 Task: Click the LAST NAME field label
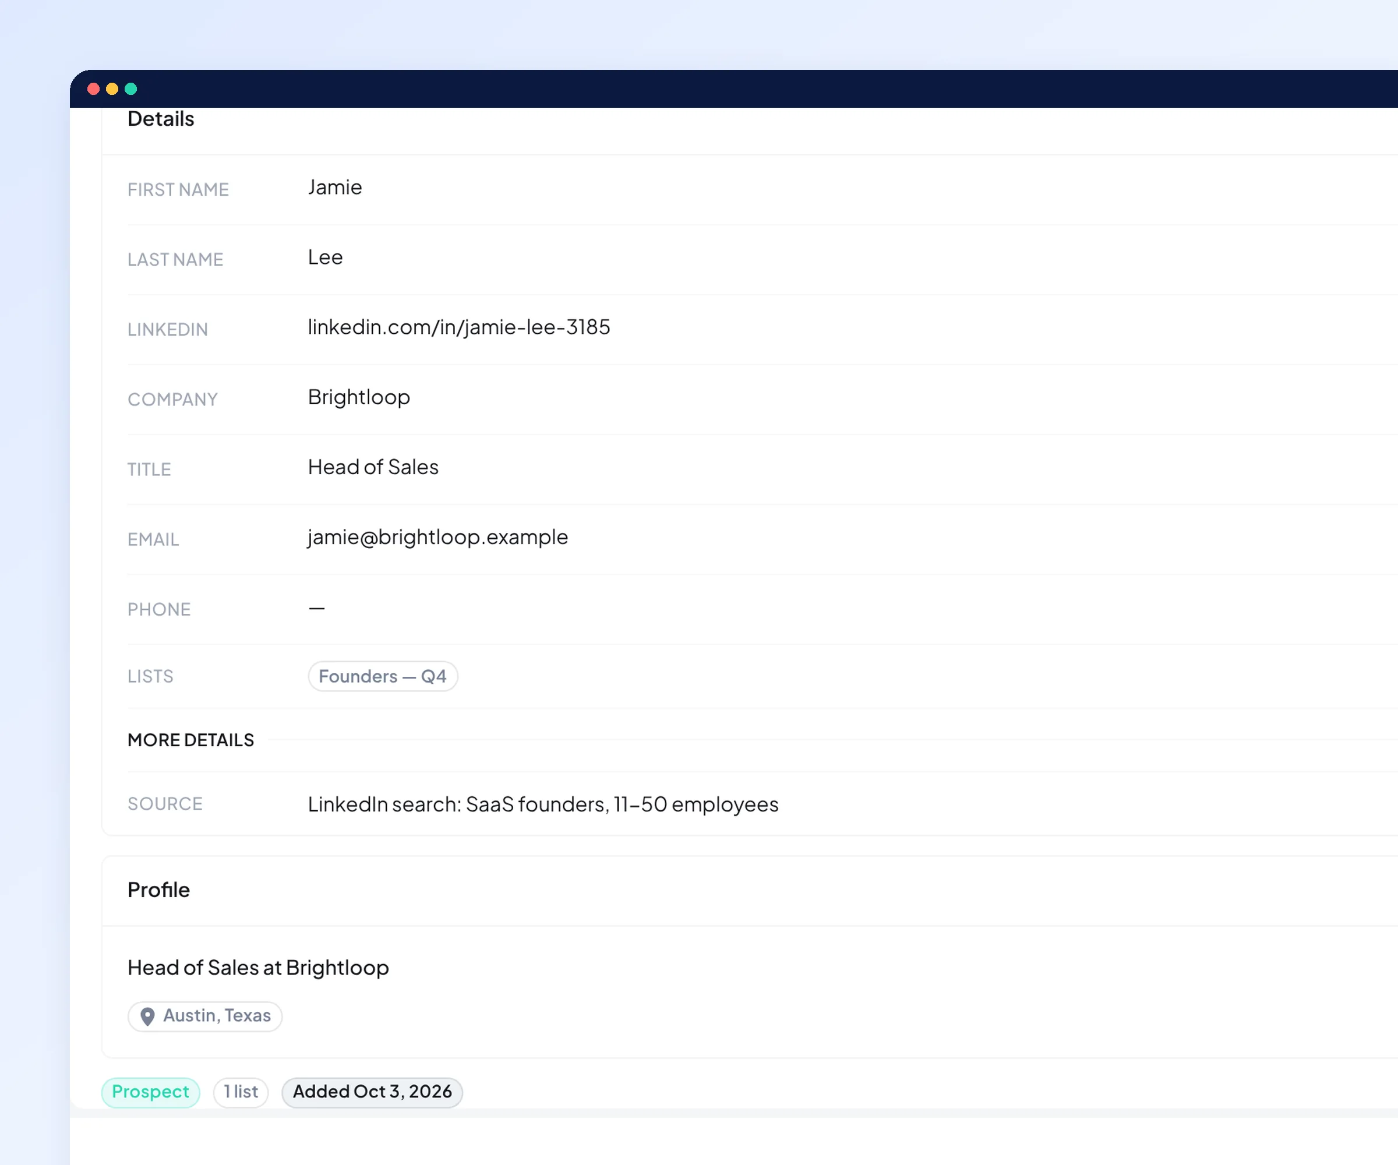point(176,260)
